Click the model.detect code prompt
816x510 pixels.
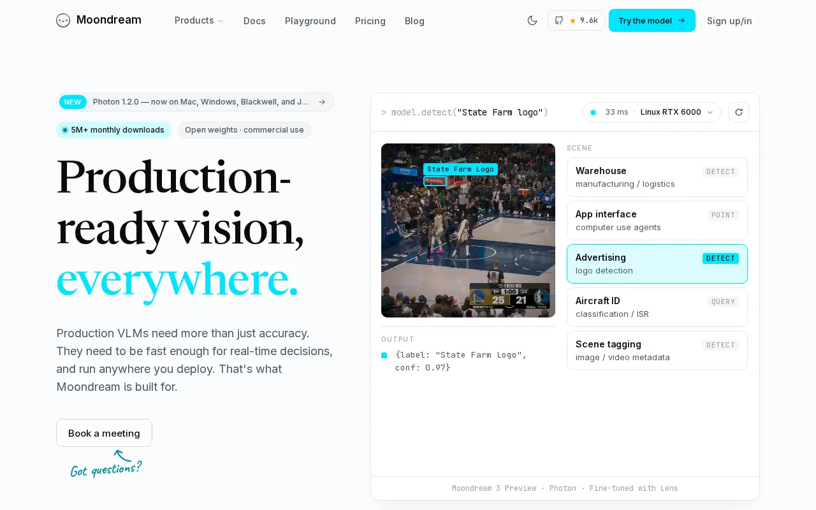click(x=465, y=112)
